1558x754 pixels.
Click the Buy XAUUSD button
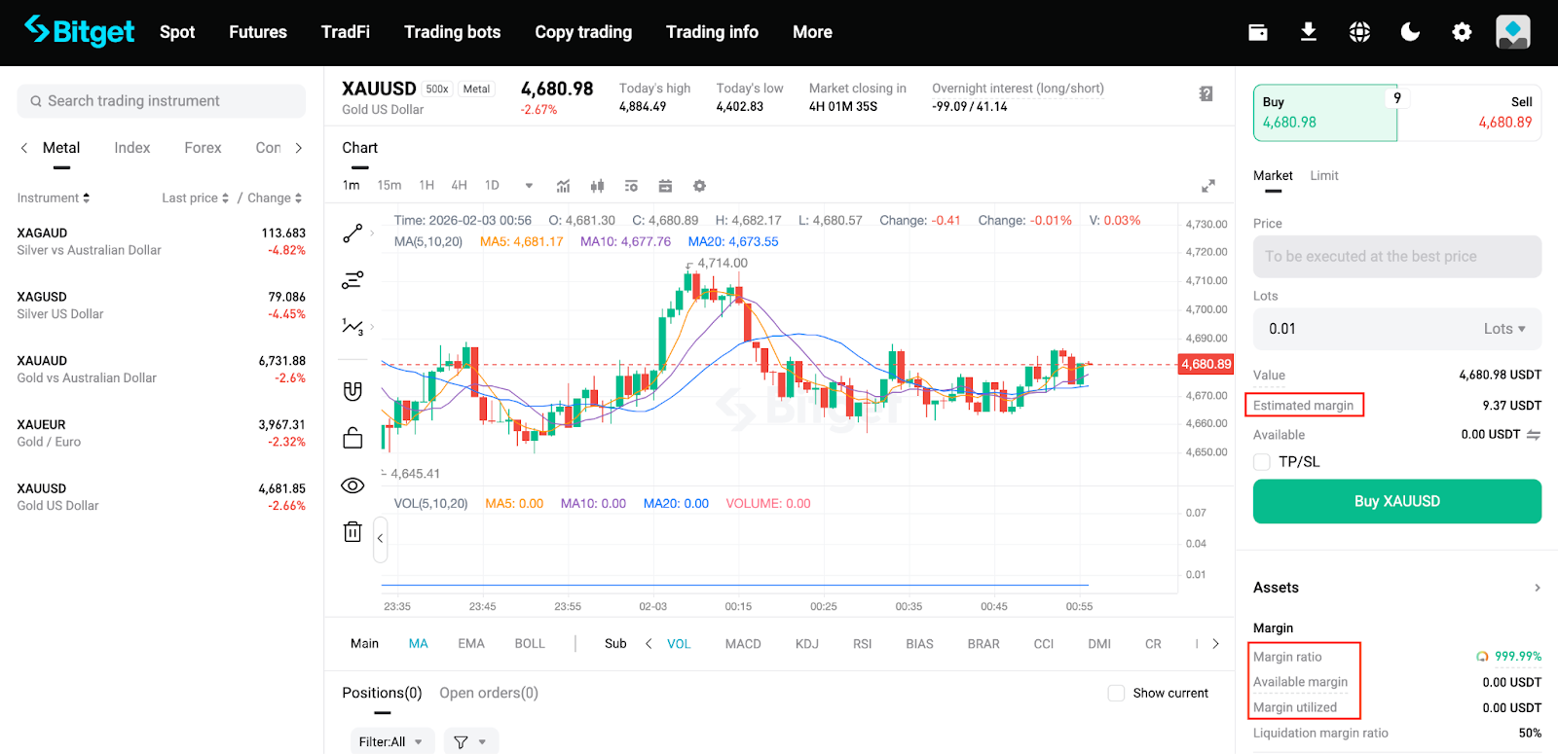coord(1397,501)
